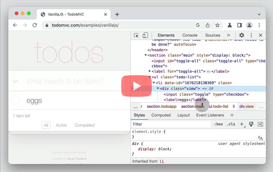Open the Event Listeners sidebar tab
The height and width of the screenshot is (172, 273).
click(x=210, y=115)
